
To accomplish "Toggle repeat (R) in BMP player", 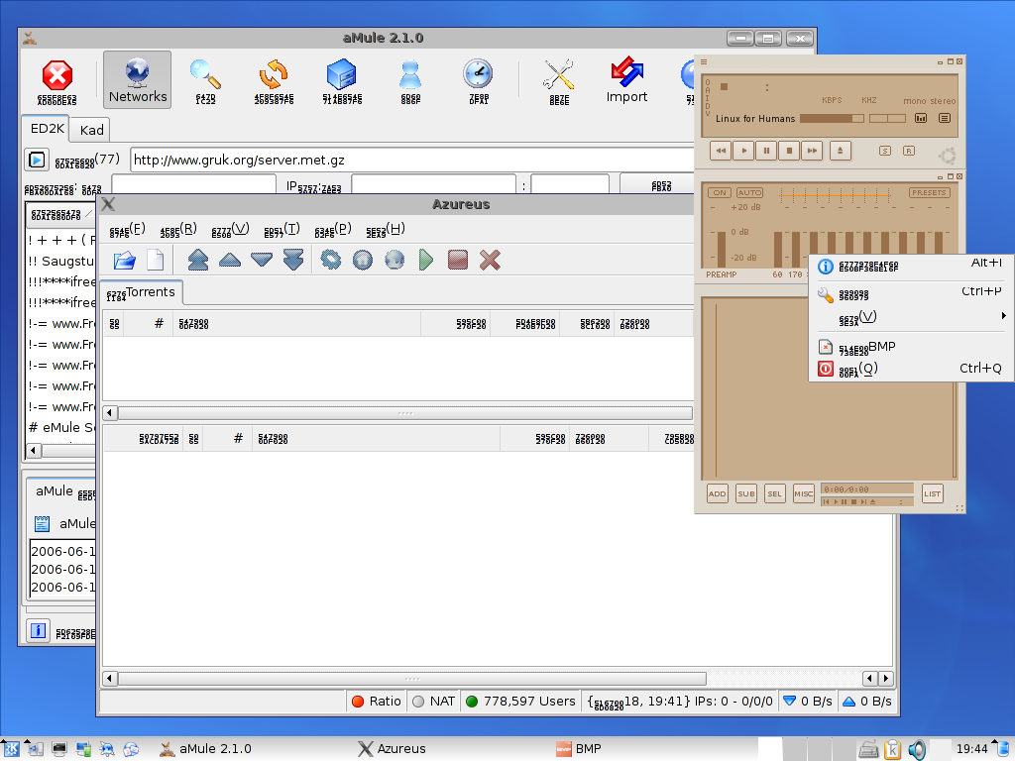I will tap(909, 151).
